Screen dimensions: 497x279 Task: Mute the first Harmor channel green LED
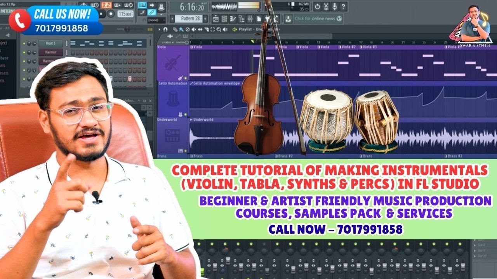coord(24,52)
